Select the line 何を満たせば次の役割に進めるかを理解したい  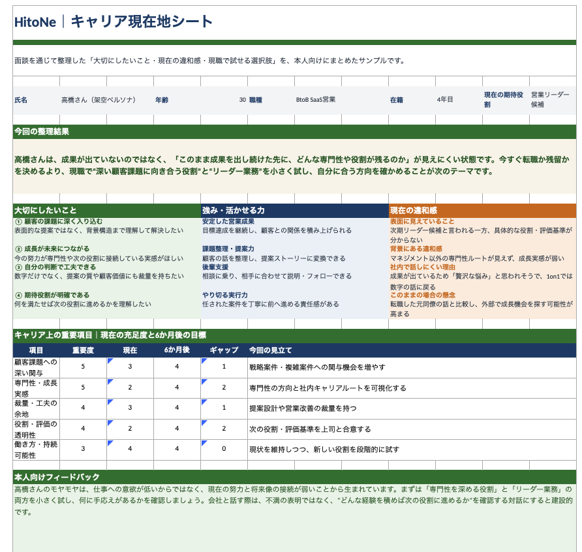[x=83, y=304]
